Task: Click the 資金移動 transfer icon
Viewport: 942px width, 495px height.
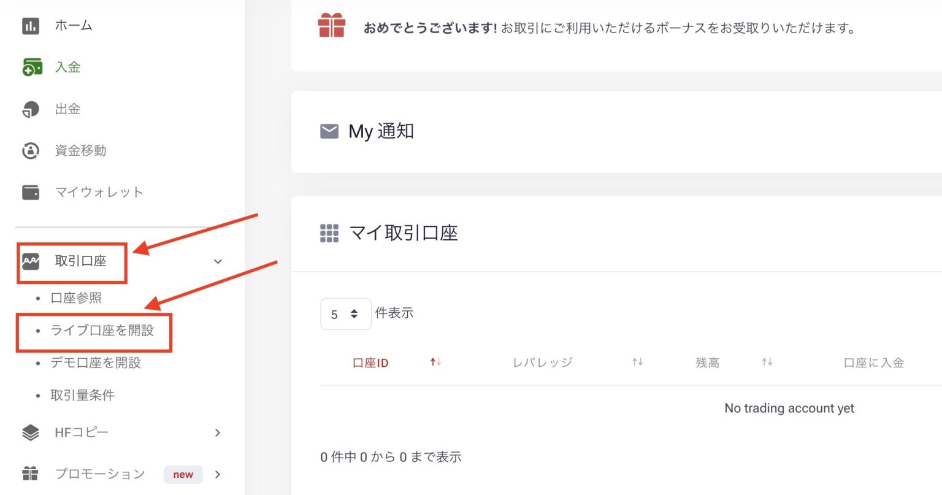Action: point(30,150)
